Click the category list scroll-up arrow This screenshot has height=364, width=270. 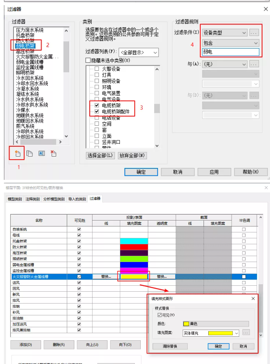(157, 69)
